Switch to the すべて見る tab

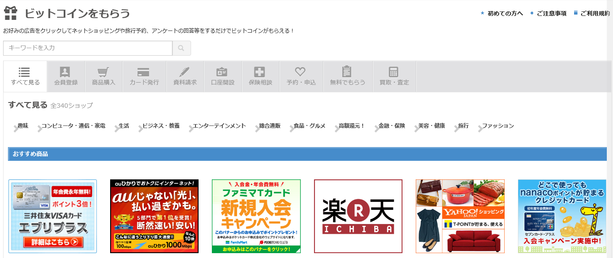point(25,76)
